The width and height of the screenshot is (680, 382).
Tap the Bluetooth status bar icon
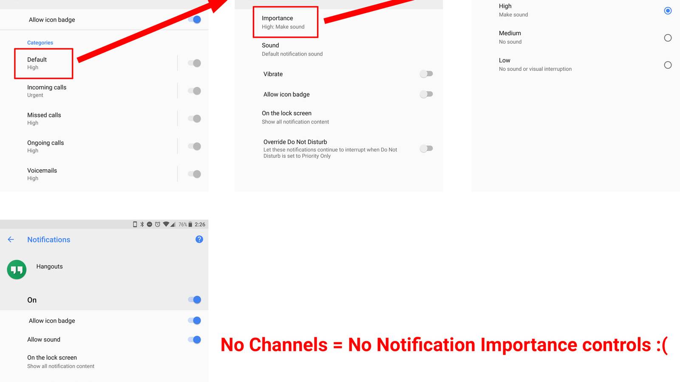click(142, 224)
